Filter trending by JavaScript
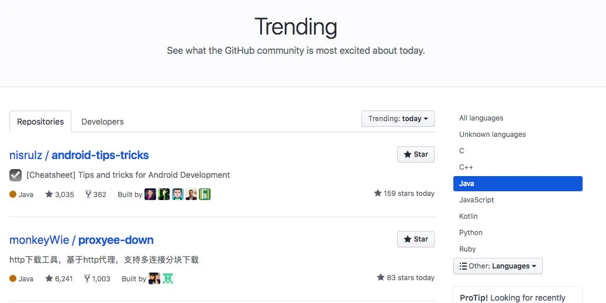The height and width of the screenshot is (303, 606). pyautogui.click(x=477, y=200)
